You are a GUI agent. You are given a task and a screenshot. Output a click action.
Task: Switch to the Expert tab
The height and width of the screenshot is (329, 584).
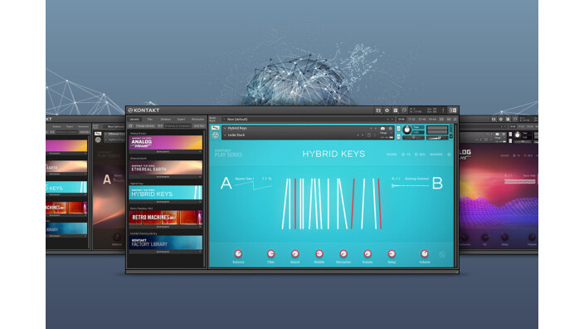[x=181, y=120]
